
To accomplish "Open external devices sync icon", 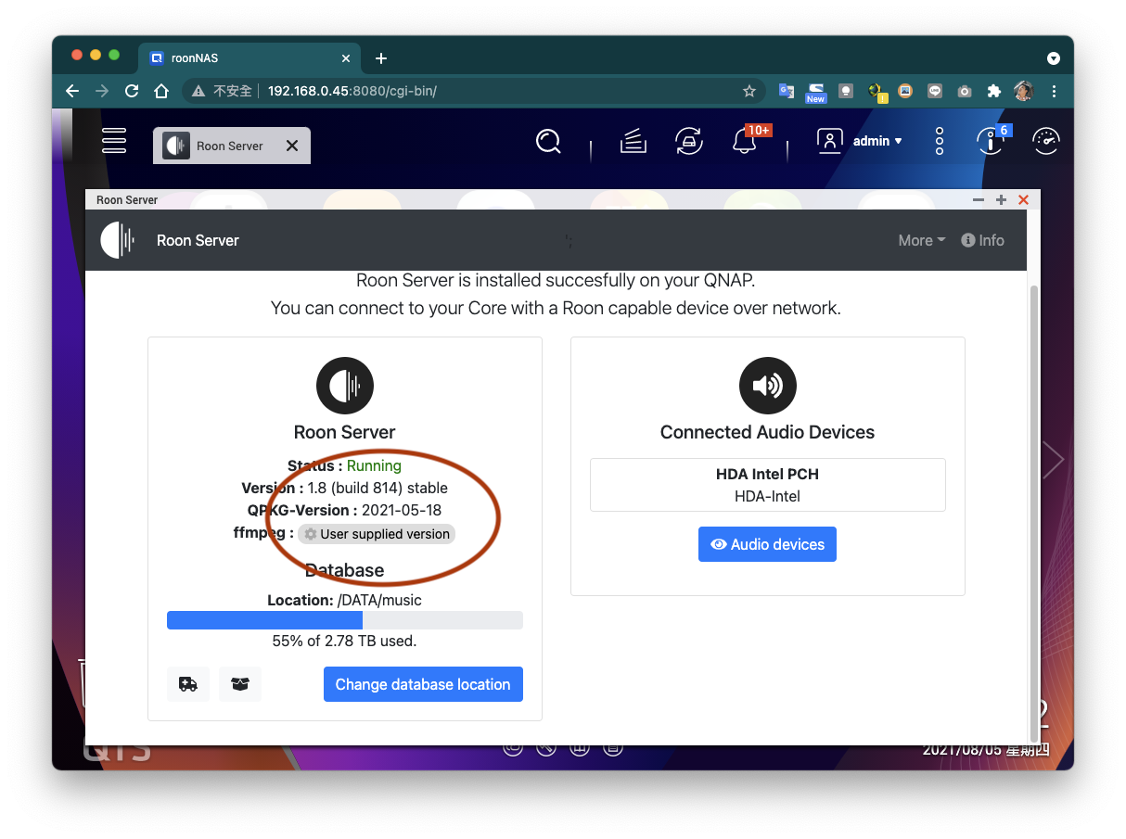I will point(689,141).
